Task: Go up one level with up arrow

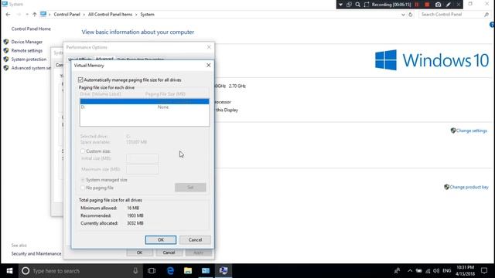Action: click(34, 15)
